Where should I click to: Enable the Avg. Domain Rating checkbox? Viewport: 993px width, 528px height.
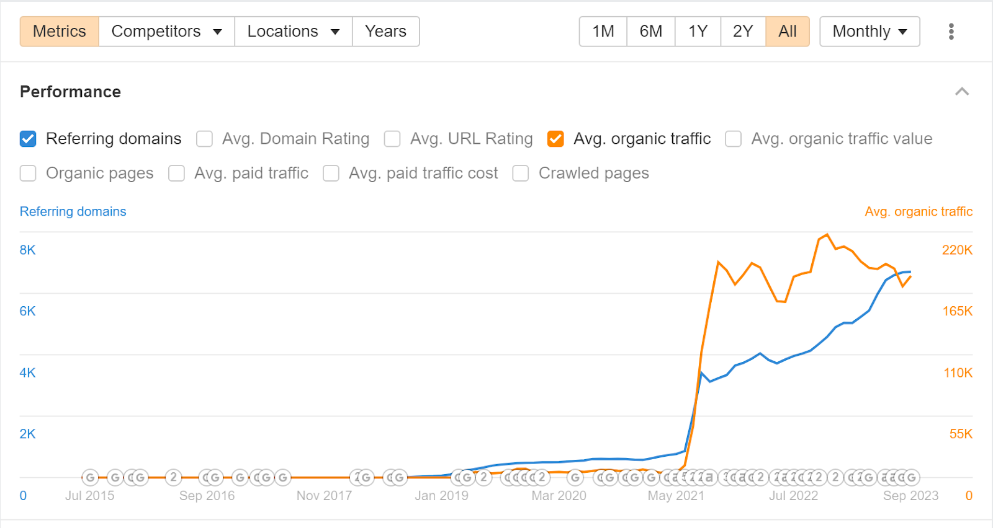[x=204, y=139]
